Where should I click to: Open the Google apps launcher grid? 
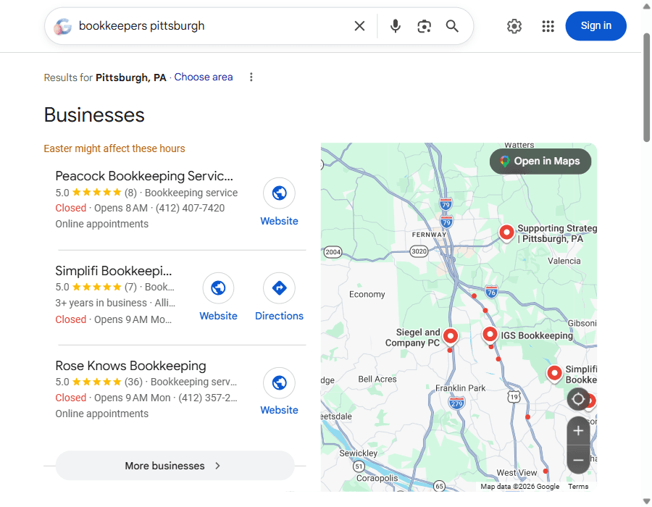(x=548, y=25)
